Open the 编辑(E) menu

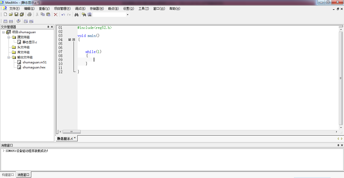[x=29, y=9]
